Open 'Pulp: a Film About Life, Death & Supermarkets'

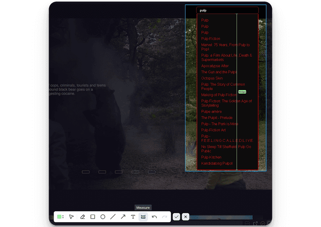(227, 57)
